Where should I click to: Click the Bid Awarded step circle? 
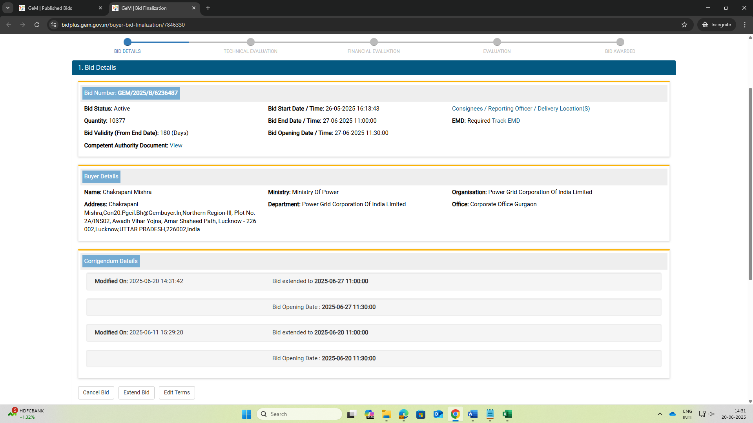point(620,42)
